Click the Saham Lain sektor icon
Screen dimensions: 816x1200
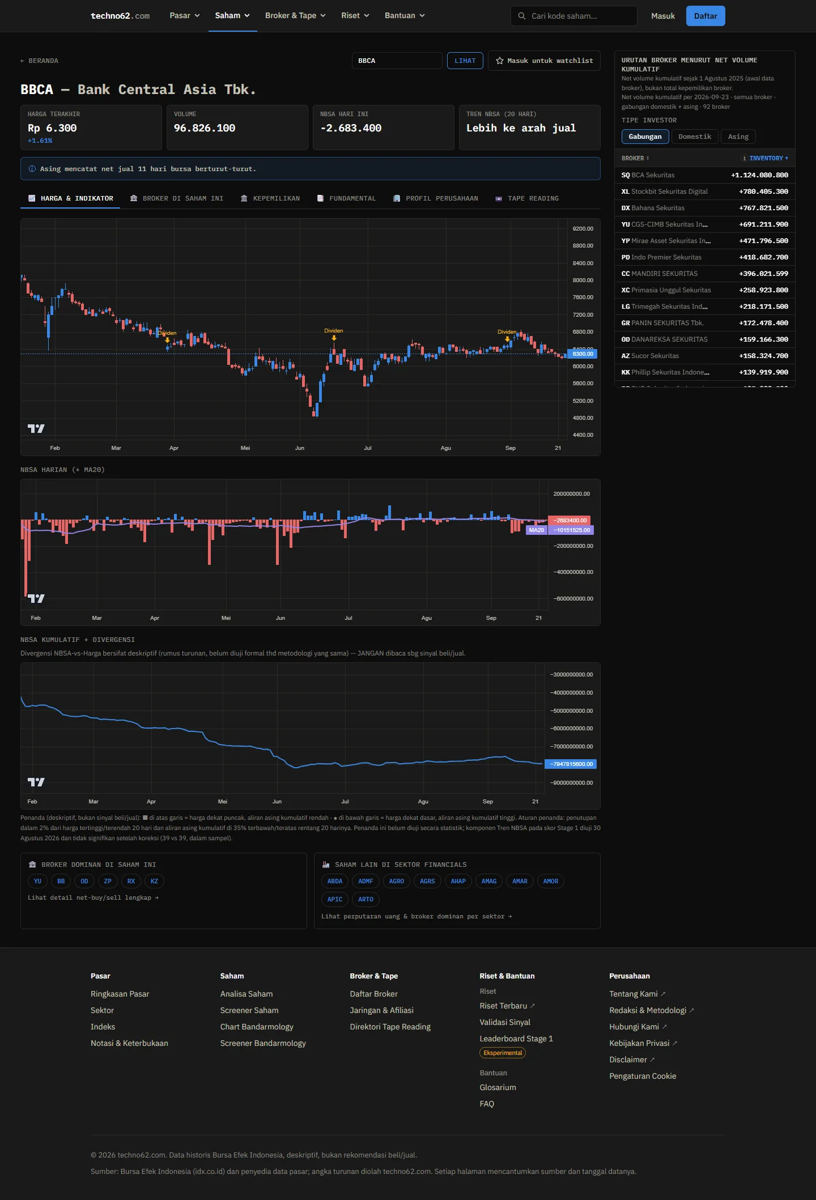326,865
